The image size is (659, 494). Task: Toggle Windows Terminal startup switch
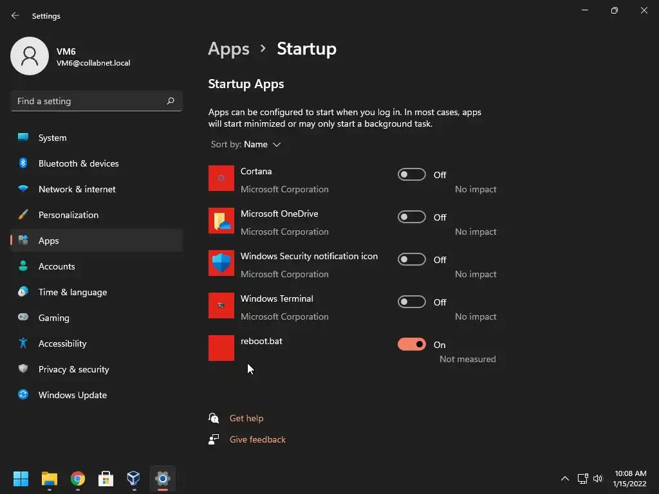412,302
